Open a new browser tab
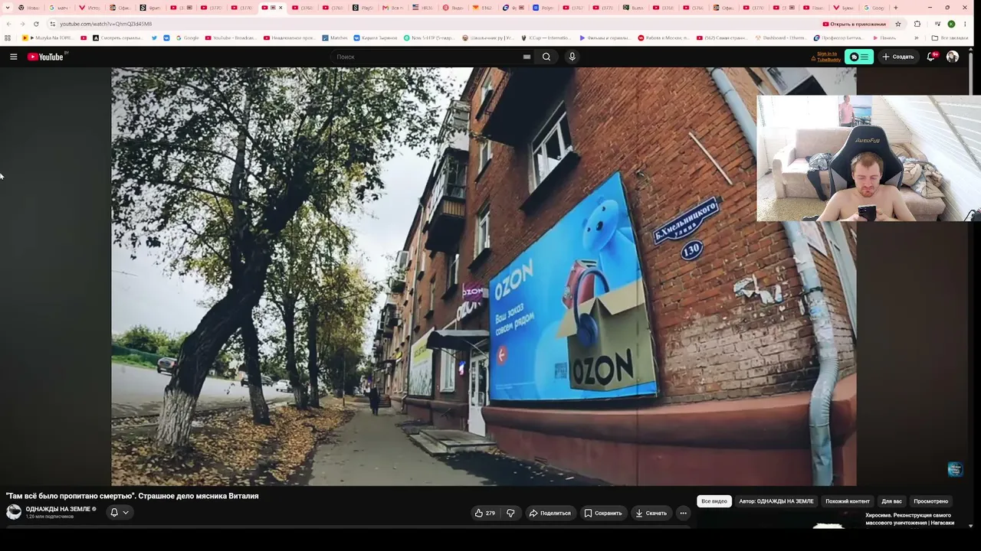The image size is (981, 551). (x=896, y=8)
